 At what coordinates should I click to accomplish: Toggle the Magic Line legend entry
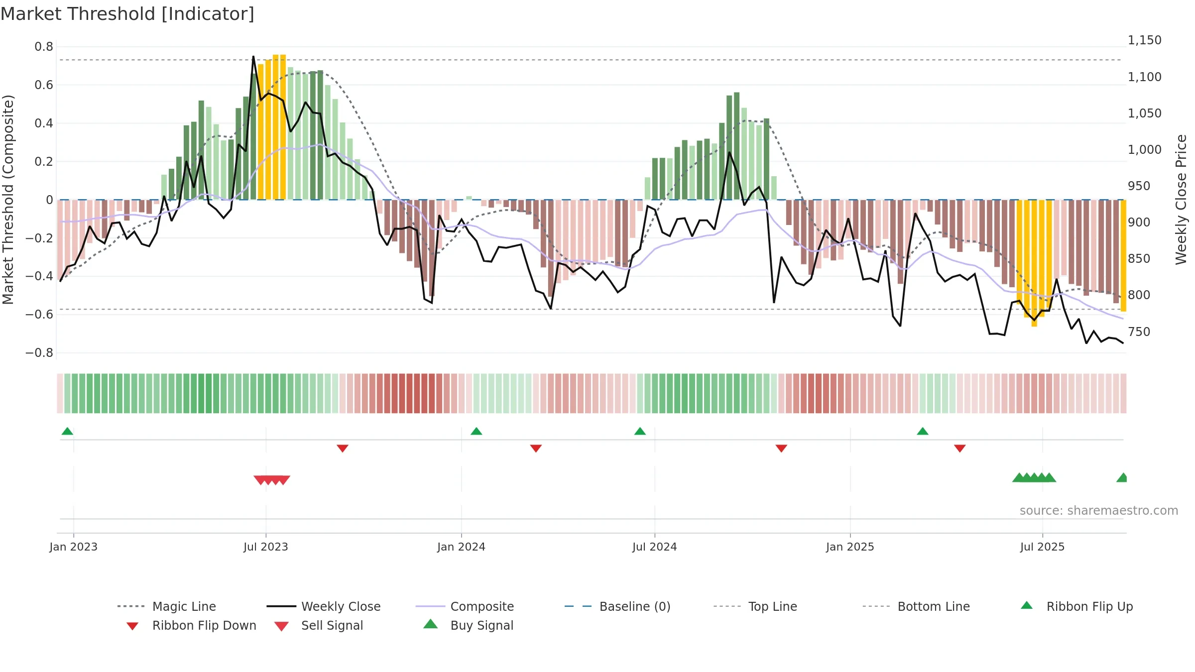(167, 606)
